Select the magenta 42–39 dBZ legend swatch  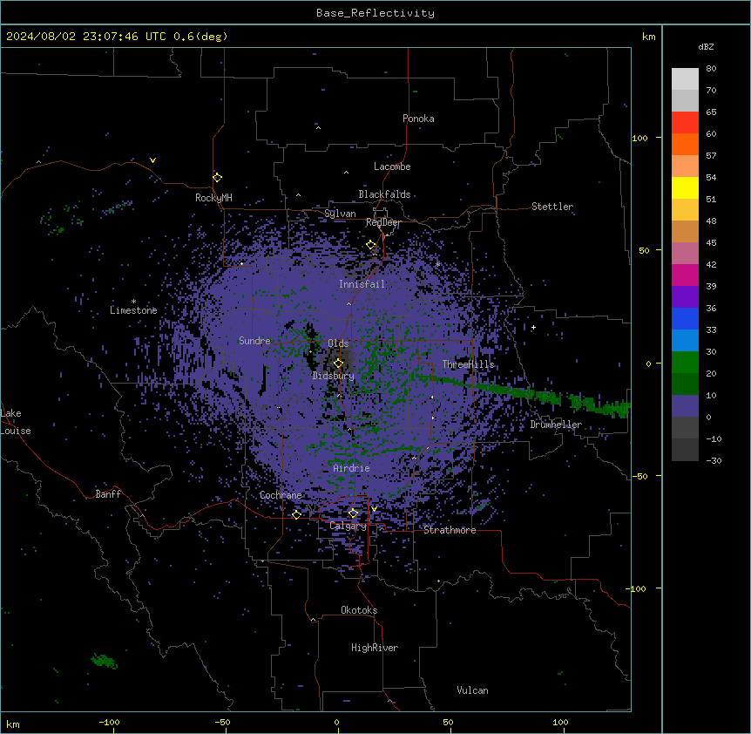coord(685,275)
